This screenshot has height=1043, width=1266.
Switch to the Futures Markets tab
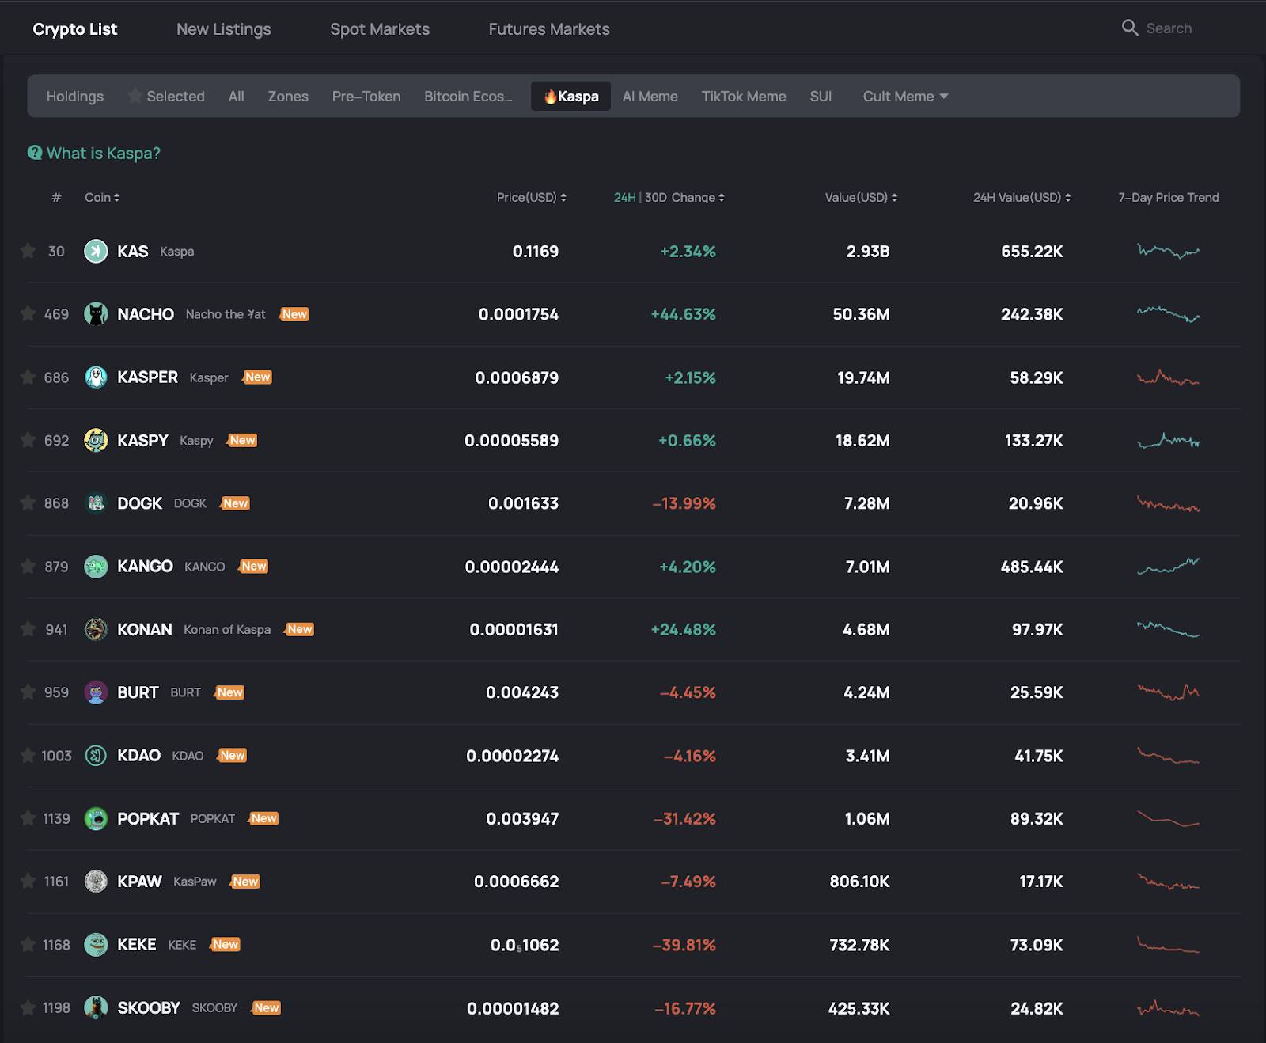(549, 29)
